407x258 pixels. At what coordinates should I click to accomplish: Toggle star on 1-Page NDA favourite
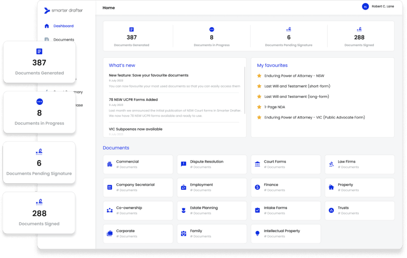pyautogui.click(x=259, y=107)
